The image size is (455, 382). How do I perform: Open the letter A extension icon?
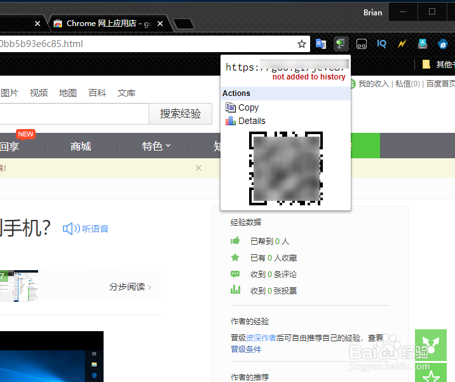pos(422,44)
